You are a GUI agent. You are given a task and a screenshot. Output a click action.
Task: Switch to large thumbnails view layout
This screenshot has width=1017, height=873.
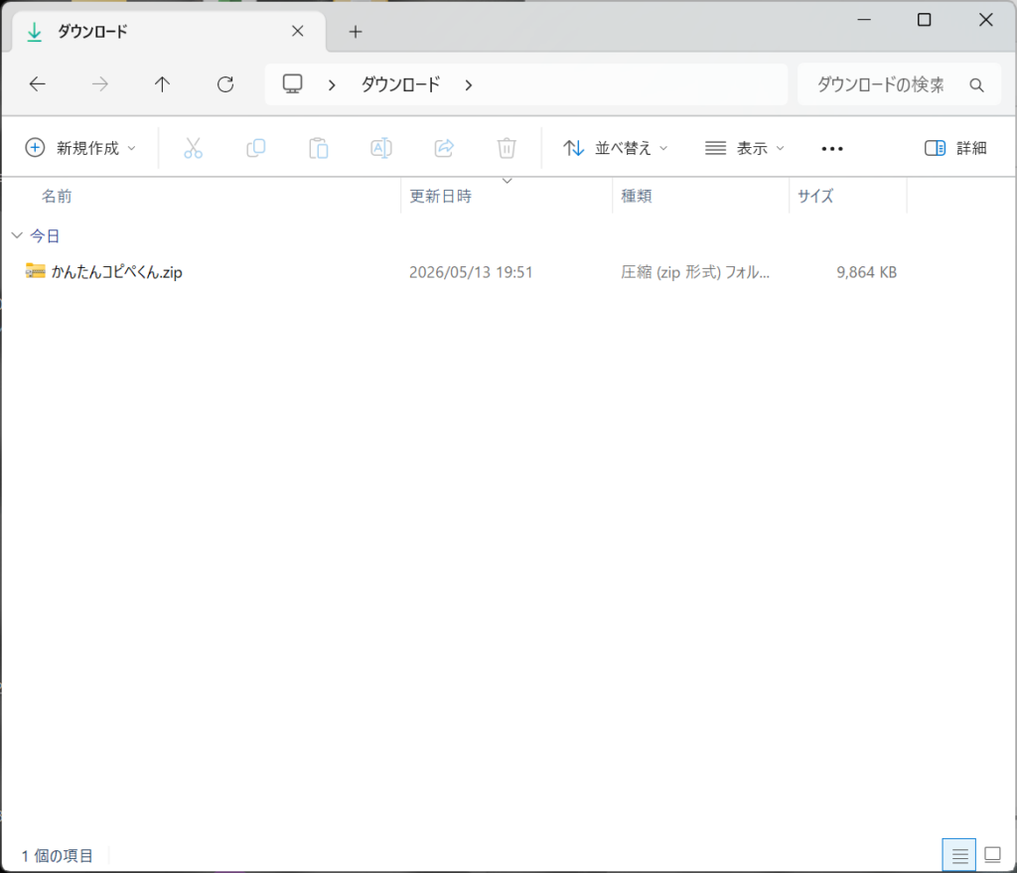click(992, 855)
